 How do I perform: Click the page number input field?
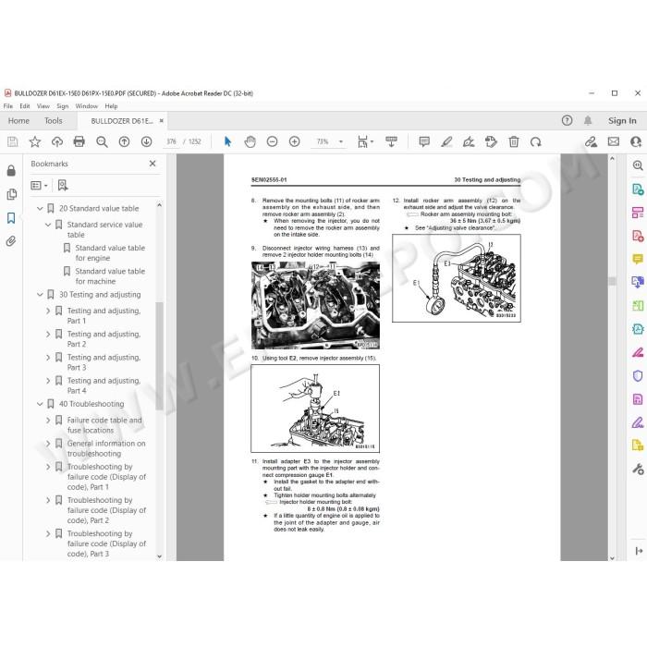[171, 141]
